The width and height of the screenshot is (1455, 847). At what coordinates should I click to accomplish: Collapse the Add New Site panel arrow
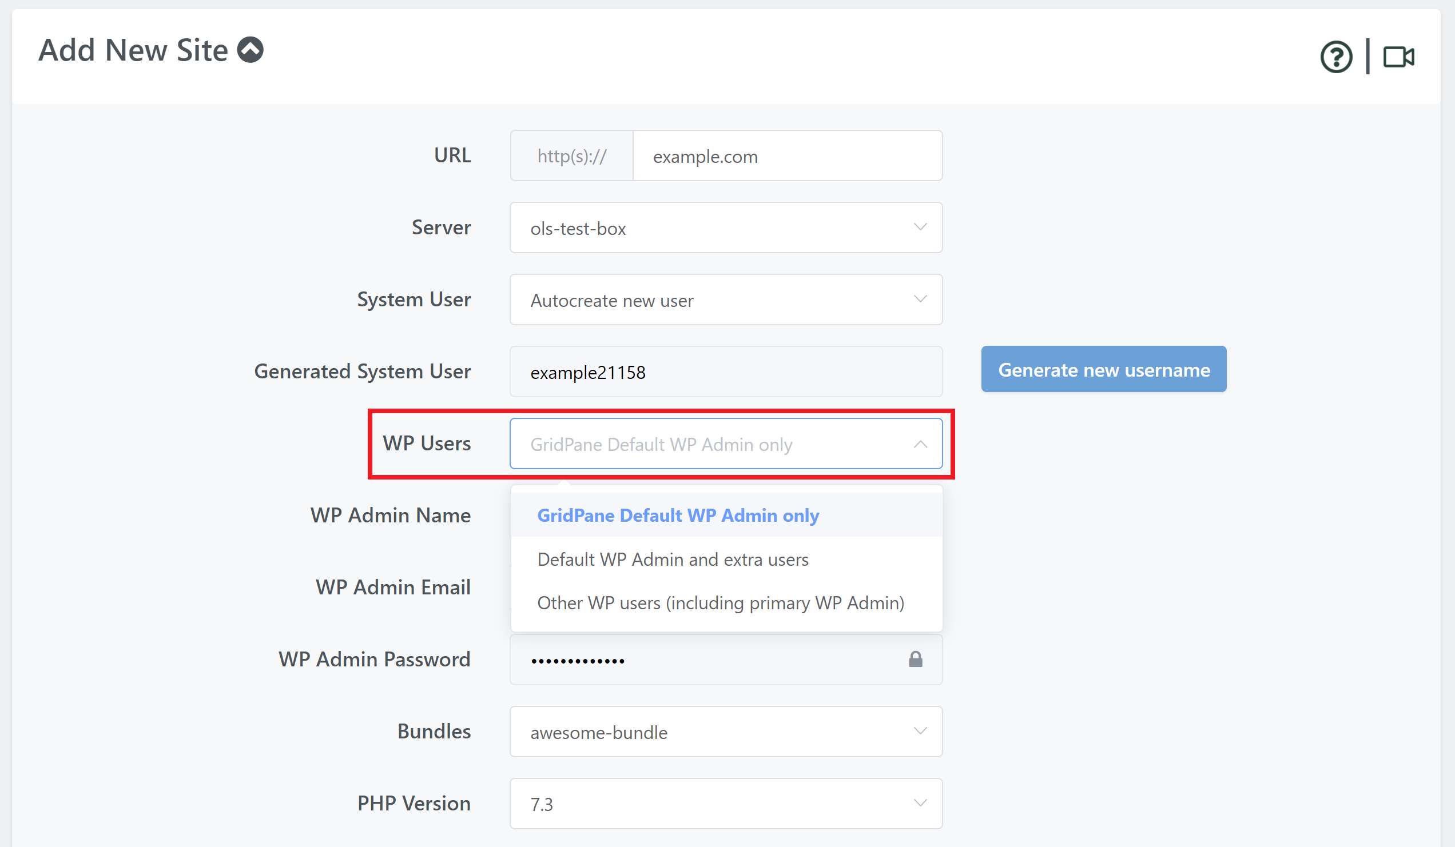click(x=251, y=50)
